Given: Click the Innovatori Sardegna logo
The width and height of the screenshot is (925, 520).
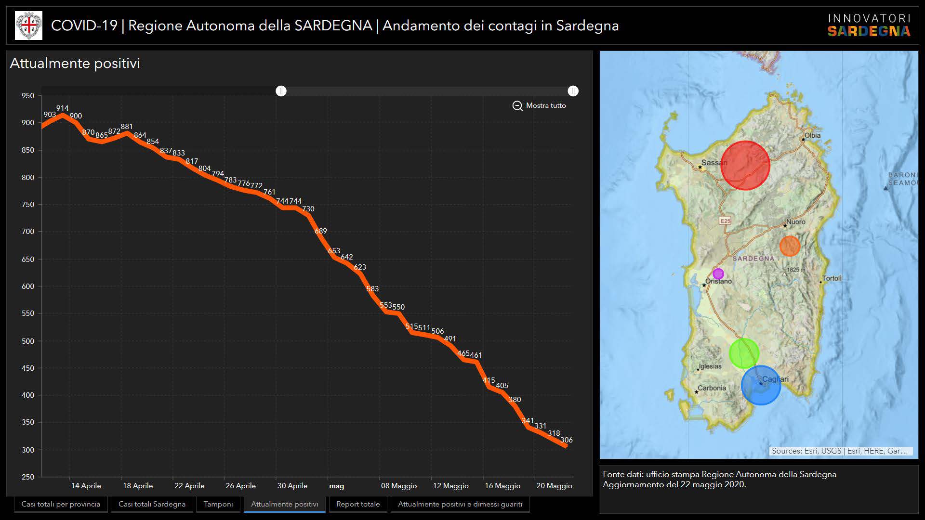Looking at the screenshot, I should pyautogui.click(x=869, y=26).
